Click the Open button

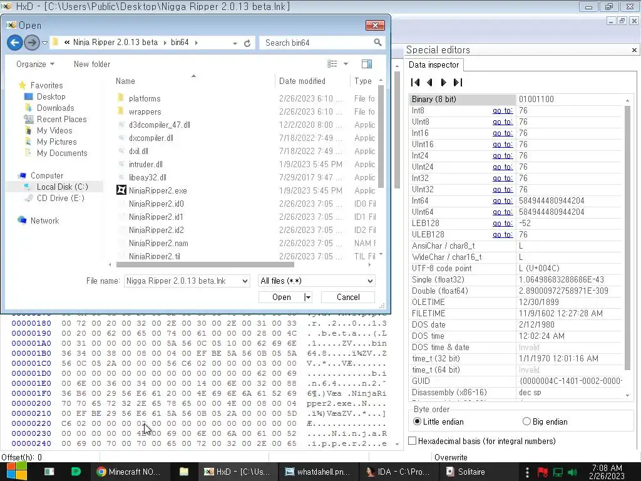coord(281,297)
